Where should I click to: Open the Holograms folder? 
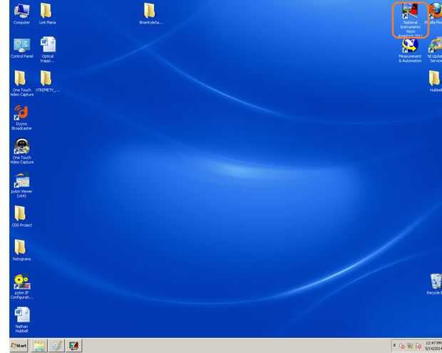click(21, 250)
